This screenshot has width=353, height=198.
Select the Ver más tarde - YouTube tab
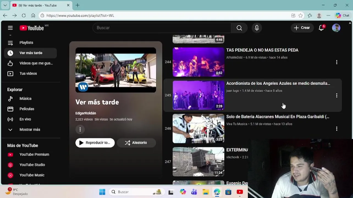[x=41, y=5]
